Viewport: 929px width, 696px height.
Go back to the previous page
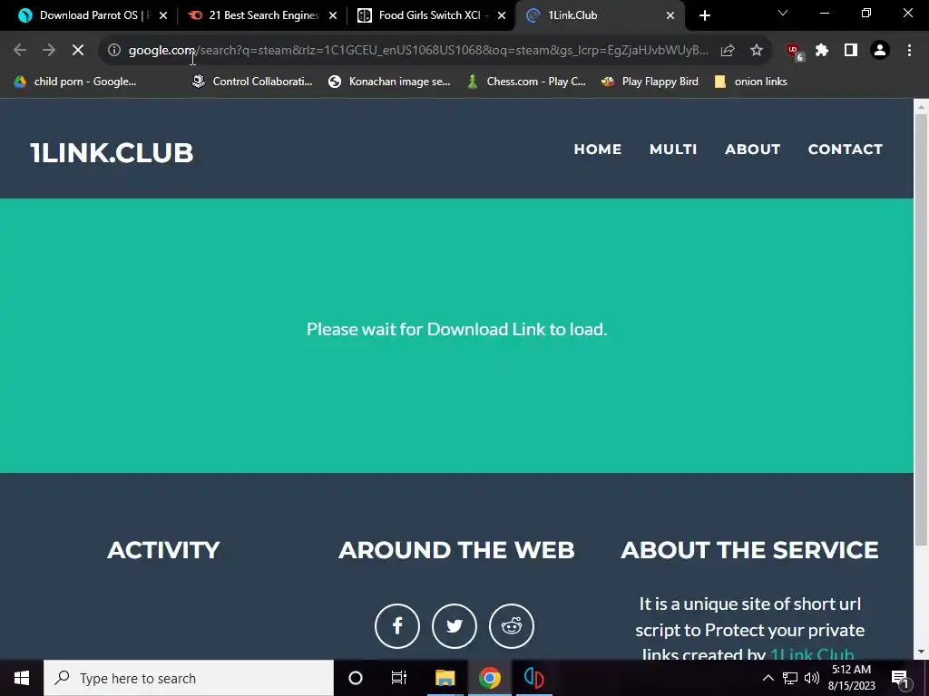tap(20, 51)
